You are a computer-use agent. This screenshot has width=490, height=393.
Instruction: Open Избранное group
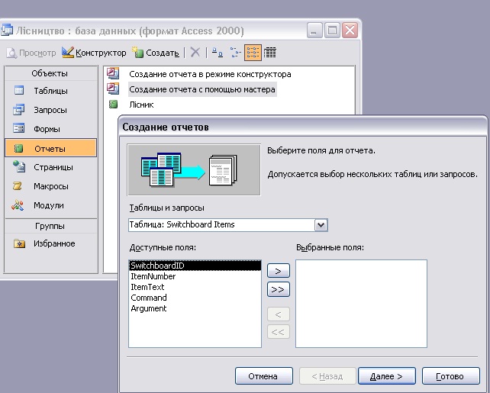coord(50,243)
